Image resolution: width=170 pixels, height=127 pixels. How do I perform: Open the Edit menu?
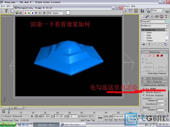(x=9, y=6)
